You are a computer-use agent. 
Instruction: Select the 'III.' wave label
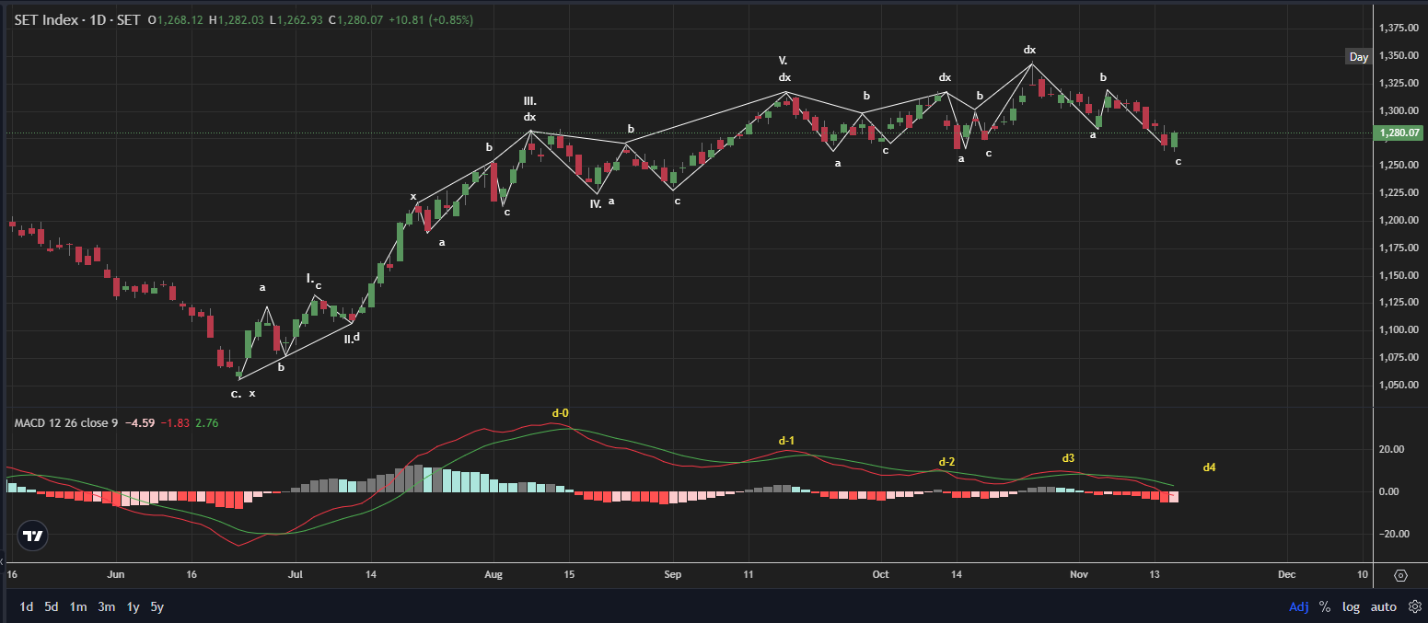[x=529, y=101]
